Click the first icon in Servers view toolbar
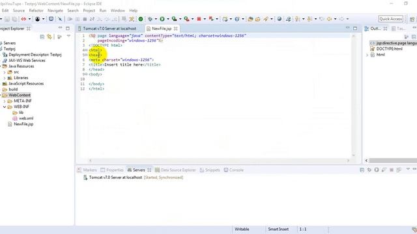The image size is (417, 234). click(x=362, y=170)
